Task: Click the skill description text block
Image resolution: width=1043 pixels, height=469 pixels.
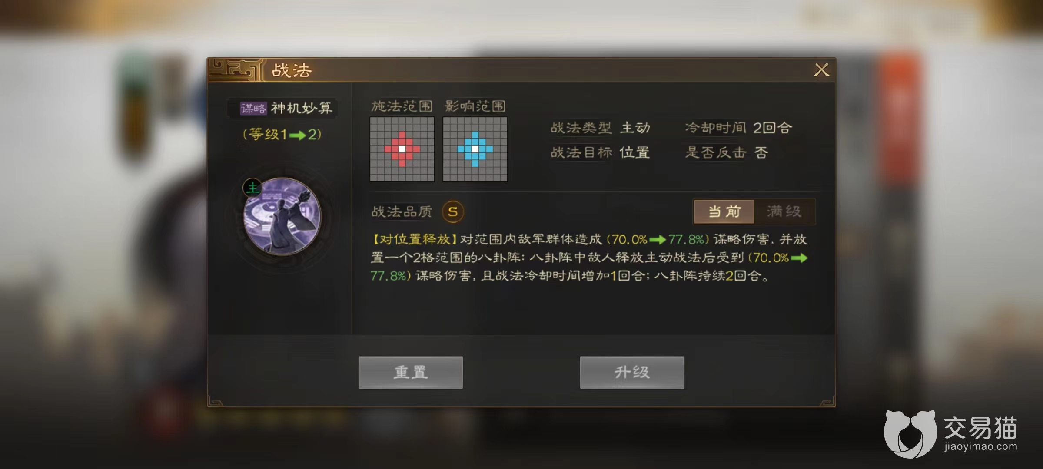Action: coord(589,258)
